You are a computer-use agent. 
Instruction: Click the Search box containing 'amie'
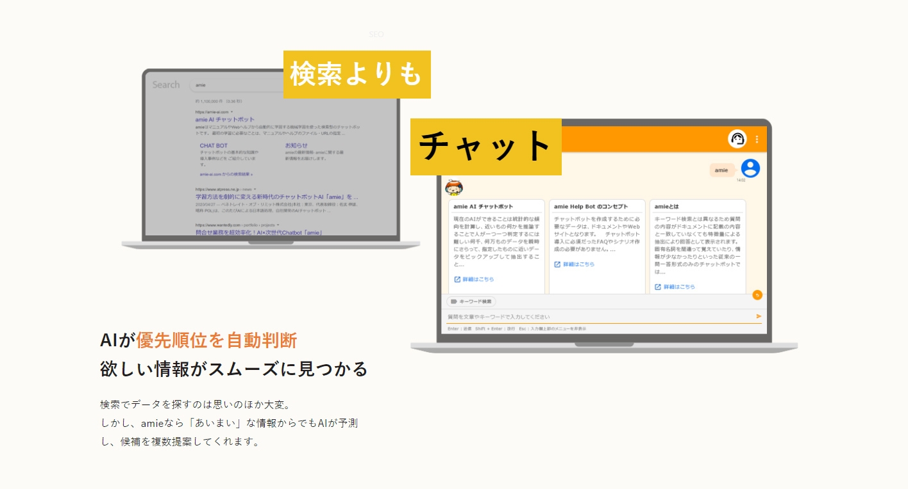[237, 84]
